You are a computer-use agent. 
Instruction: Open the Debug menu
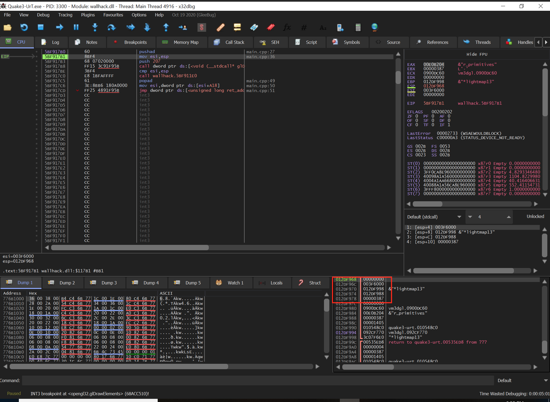click(43, 15)
